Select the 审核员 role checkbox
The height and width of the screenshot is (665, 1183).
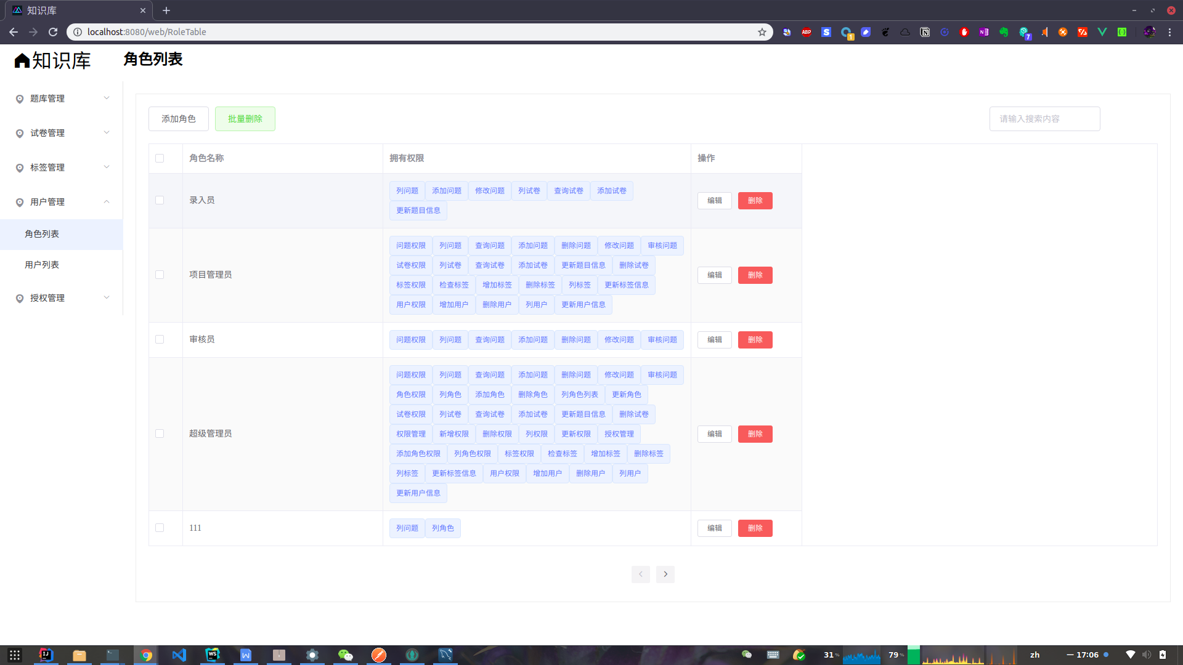[x=160, y=340]
